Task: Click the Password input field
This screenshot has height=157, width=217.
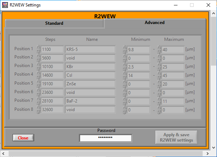Action: coord(105,138)
